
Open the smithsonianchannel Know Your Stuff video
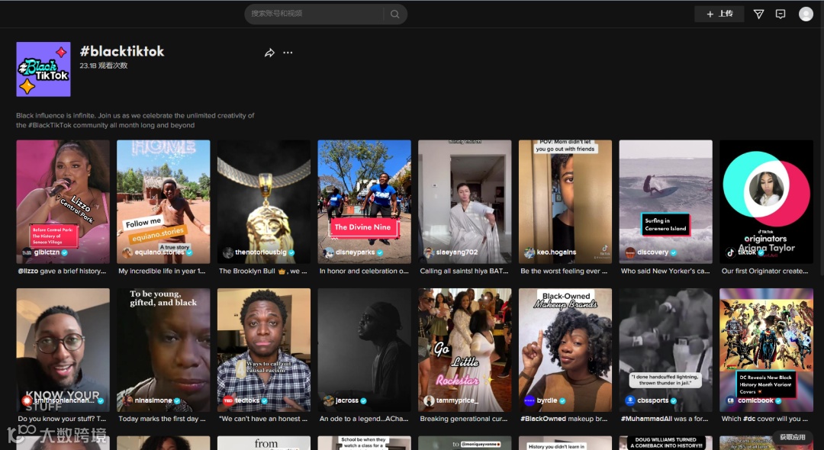coord(63,350)
